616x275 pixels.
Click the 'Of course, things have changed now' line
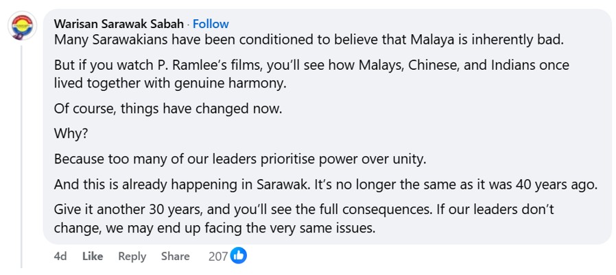coord(168,109)
